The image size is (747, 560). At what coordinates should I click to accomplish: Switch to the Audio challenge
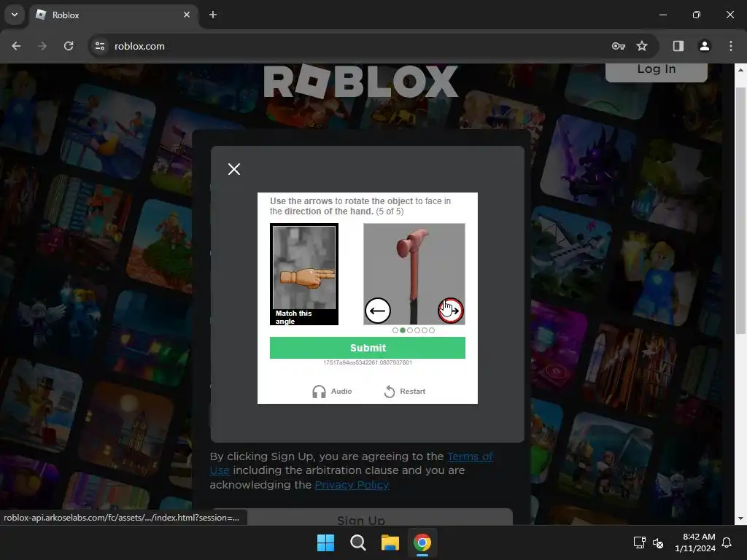click(332, 392)
